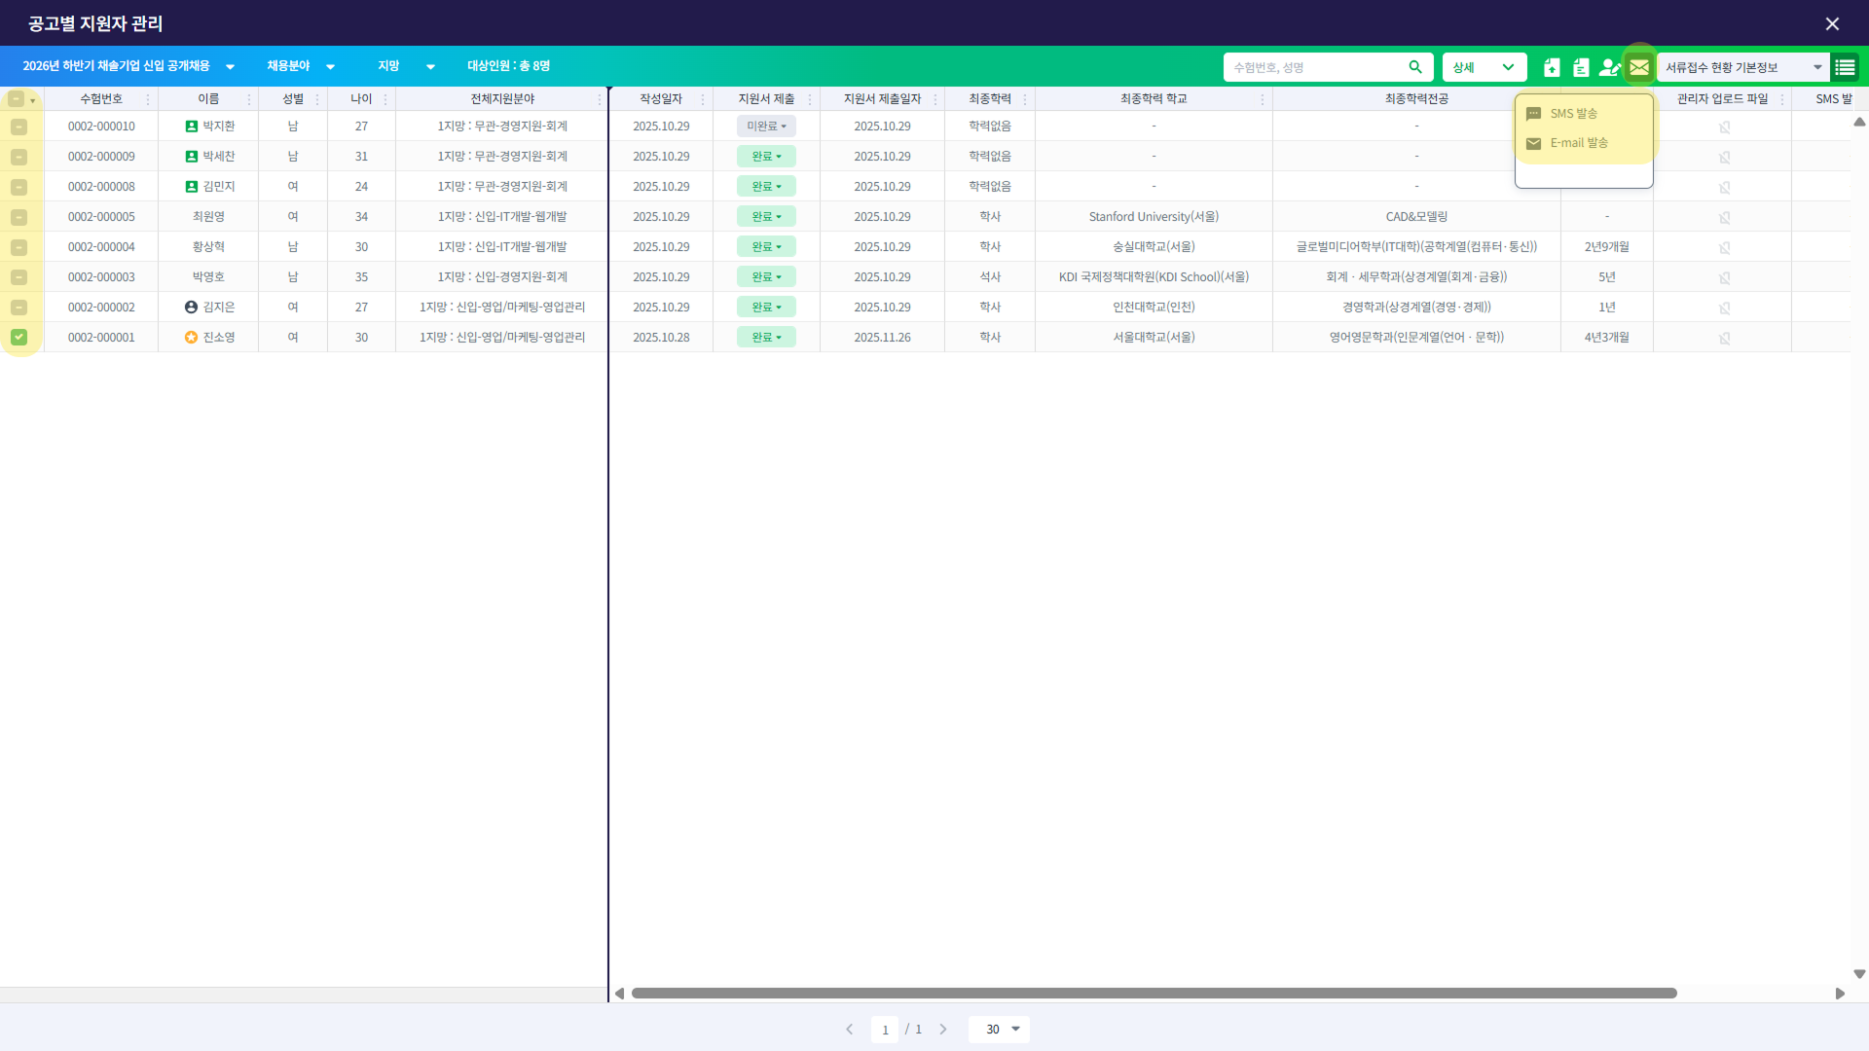Click the search magnifier icon
The height and width of the screenshot is (1051, 1869).
pyautogui.click(x=1415, y=67)
